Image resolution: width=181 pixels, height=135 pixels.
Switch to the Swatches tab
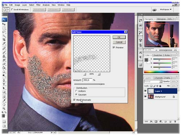(x=158, y=55)
